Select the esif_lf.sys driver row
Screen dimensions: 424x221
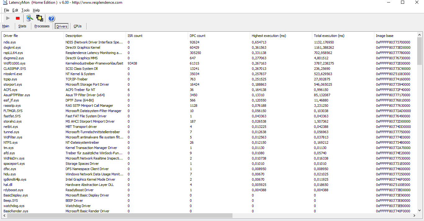click(209, 100)
